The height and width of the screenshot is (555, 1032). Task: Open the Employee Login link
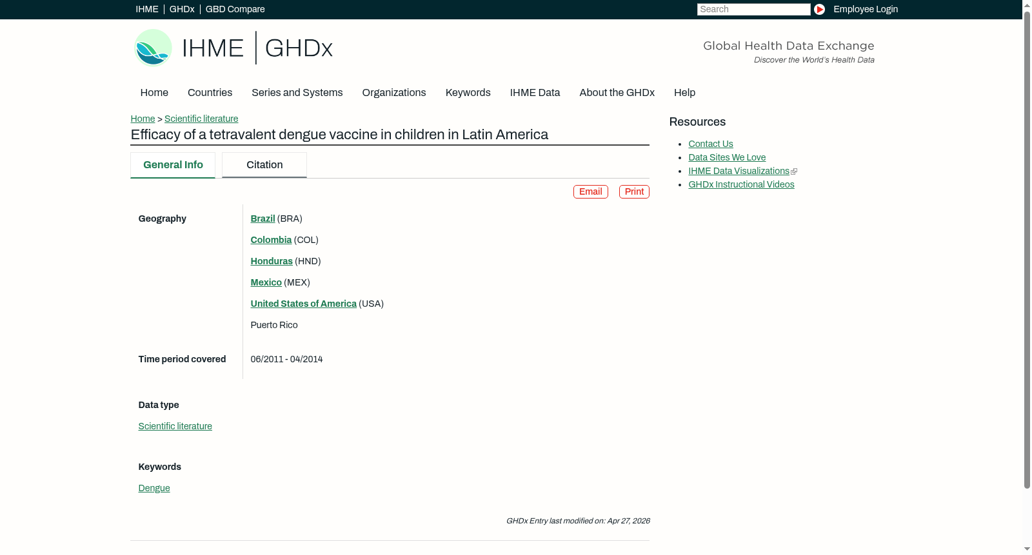click(x=866, y=9)
